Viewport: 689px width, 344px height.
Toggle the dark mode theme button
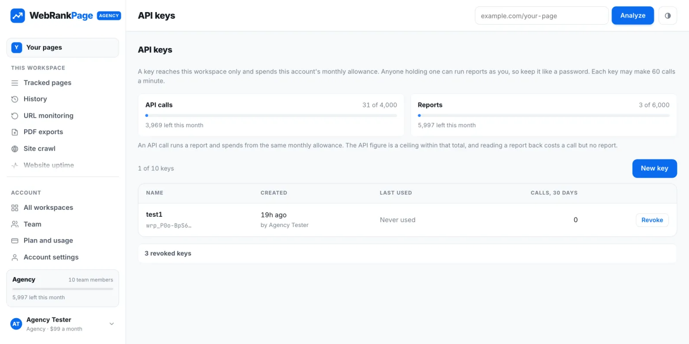click(x=667, y=15)
